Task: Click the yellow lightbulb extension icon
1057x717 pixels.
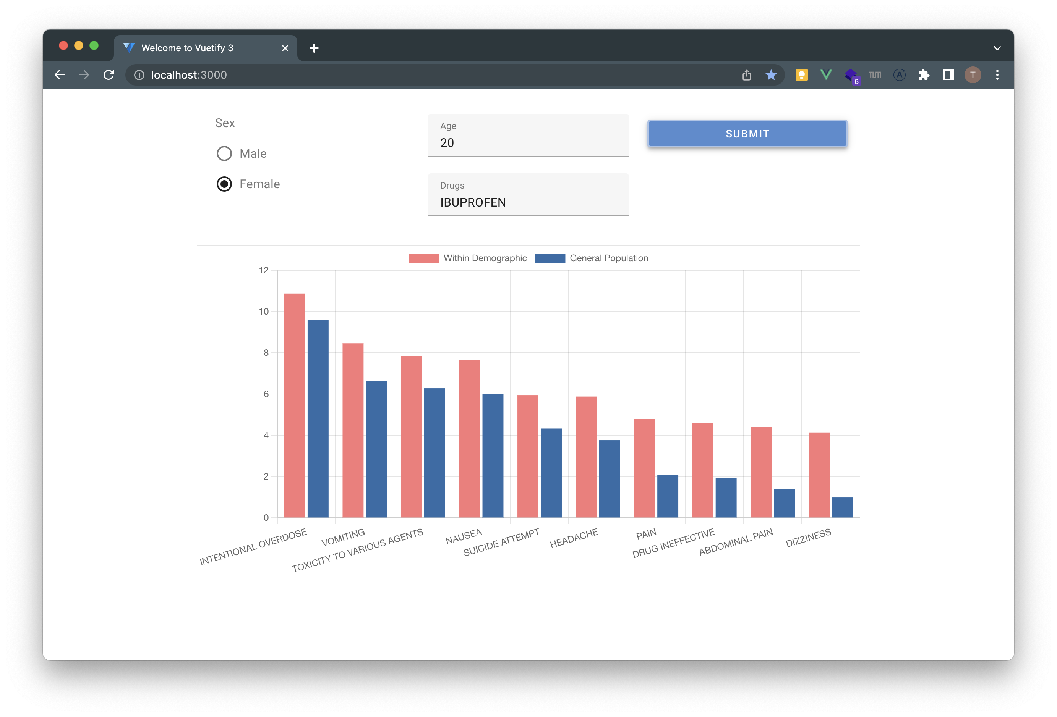Action: click(x=801, y=75)
